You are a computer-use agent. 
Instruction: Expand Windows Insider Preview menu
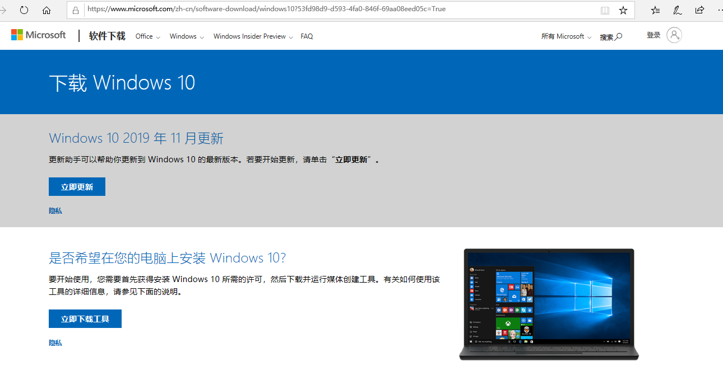pos(253,36)
